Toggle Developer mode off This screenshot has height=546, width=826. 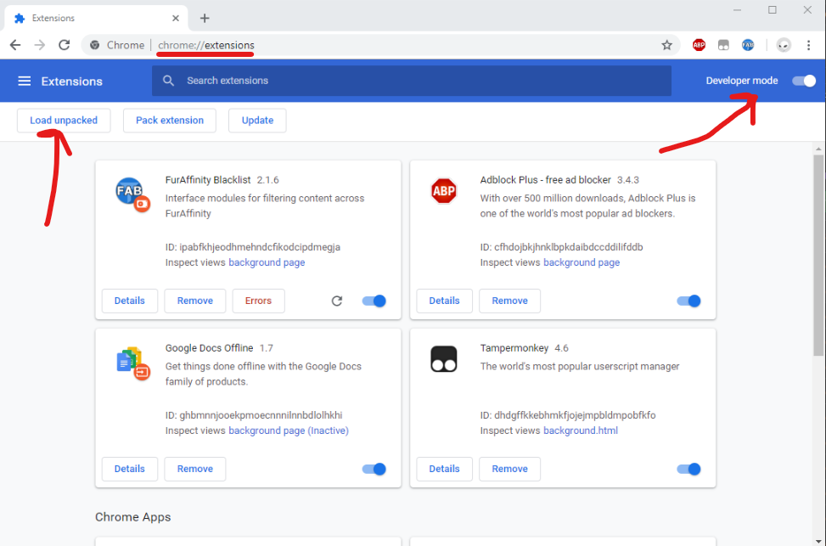(x=804, y=82)
